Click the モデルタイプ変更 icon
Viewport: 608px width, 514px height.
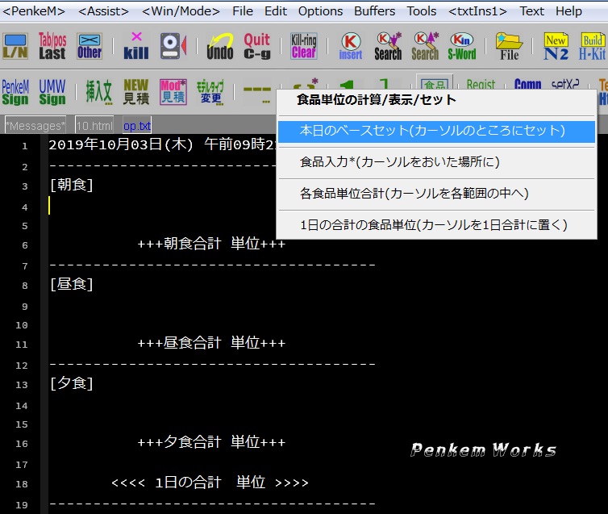click(210, 92)
